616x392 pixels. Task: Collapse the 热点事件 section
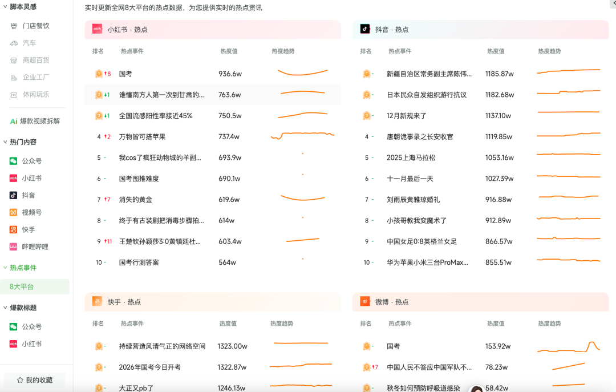click(x=5, y=268)
